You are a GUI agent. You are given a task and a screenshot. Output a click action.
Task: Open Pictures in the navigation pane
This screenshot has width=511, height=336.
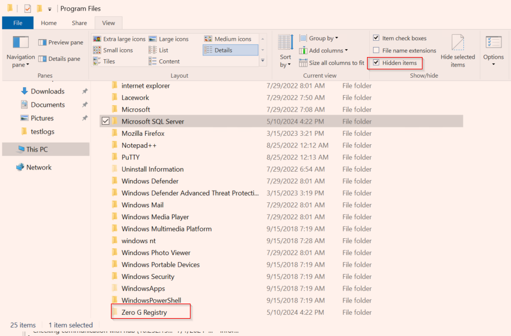point(42,118)
